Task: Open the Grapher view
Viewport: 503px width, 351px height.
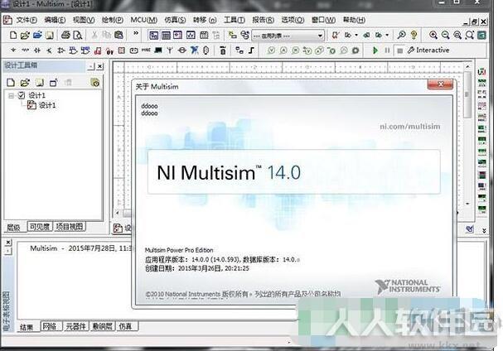Action: pos(191,35)
